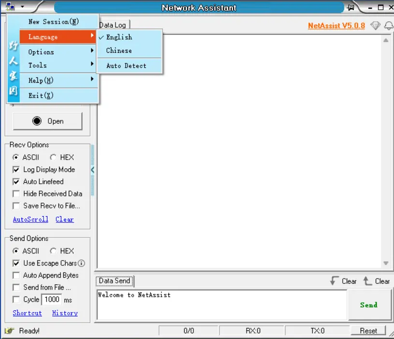Enable the Hide Received Data checkbox

[16, 194]
